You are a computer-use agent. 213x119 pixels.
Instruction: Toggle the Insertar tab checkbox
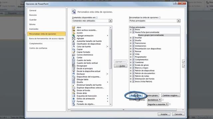(133, 38)
